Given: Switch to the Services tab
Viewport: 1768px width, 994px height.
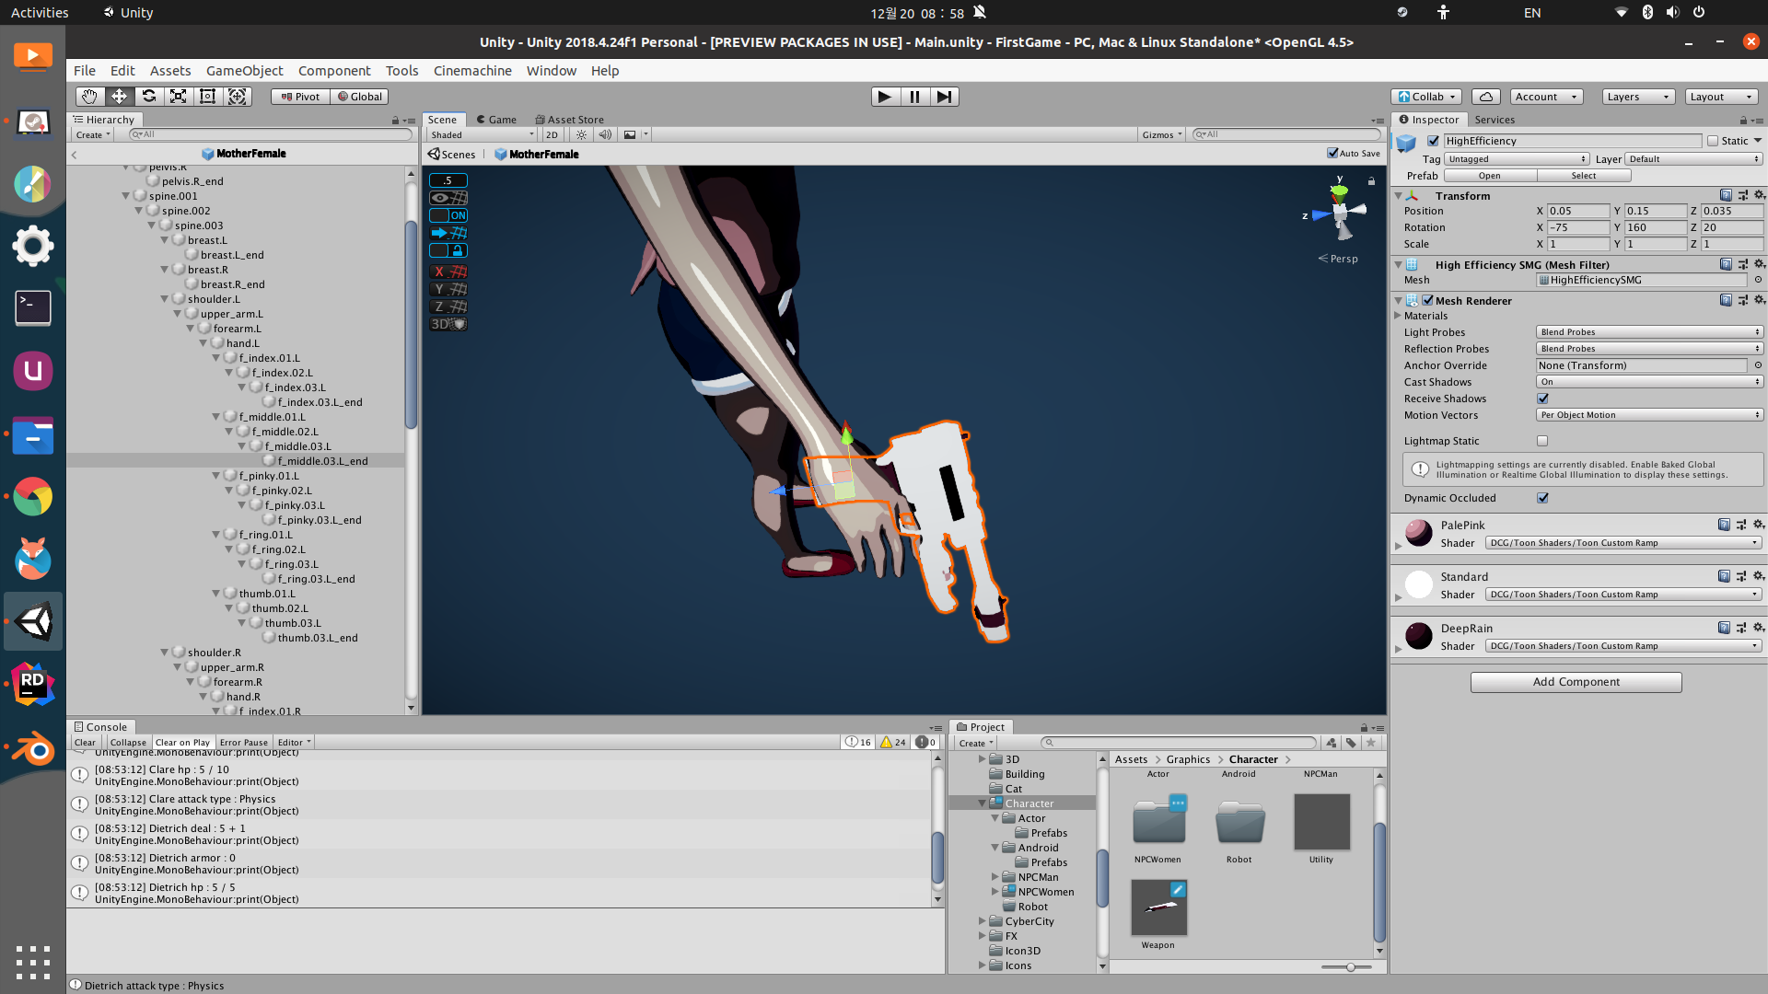Looking at the screenshot, I should (x=1495, y=120).
